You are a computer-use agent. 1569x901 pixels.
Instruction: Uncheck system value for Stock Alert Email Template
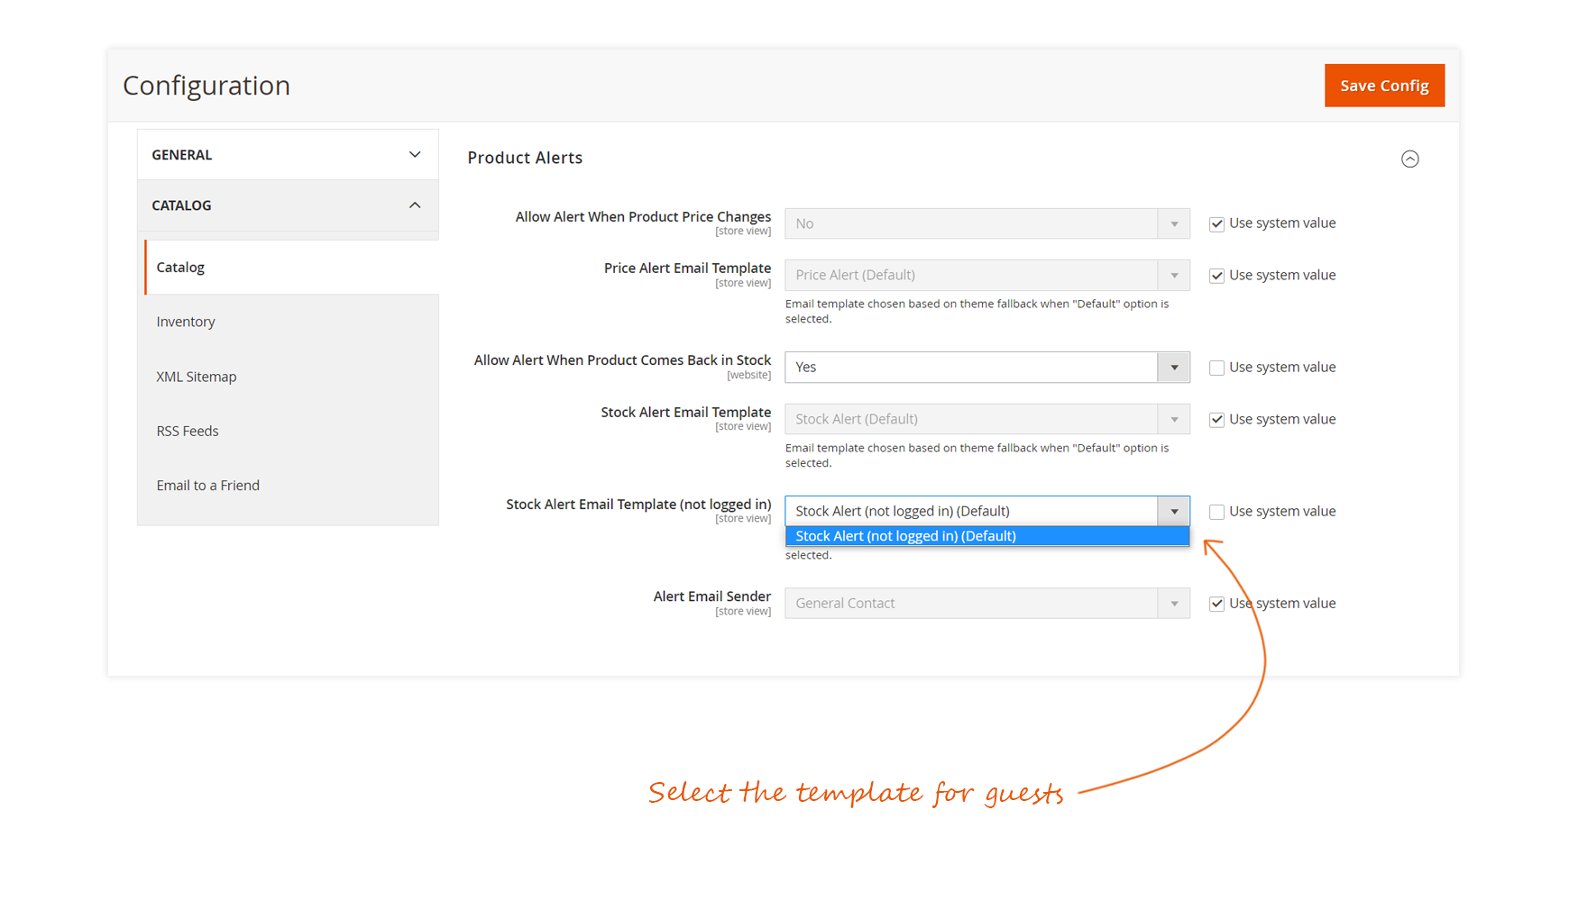(1216, 420)
